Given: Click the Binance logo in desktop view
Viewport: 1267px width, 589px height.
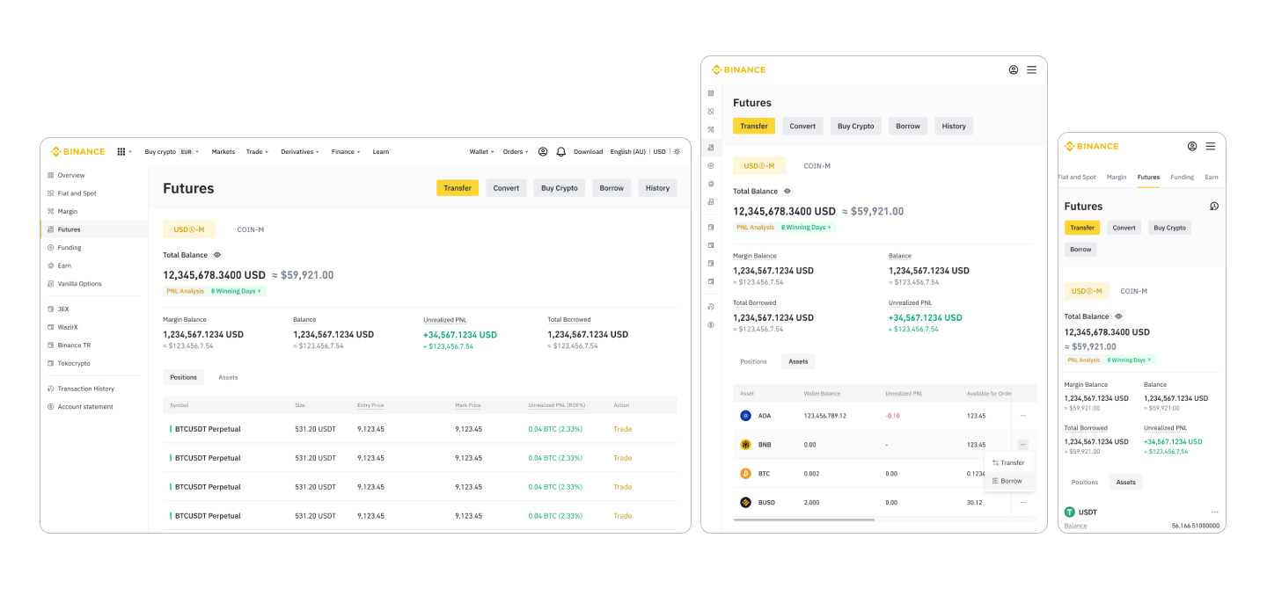Looking at the screenshot, I should pyautogui.click(x=77, y=151).
